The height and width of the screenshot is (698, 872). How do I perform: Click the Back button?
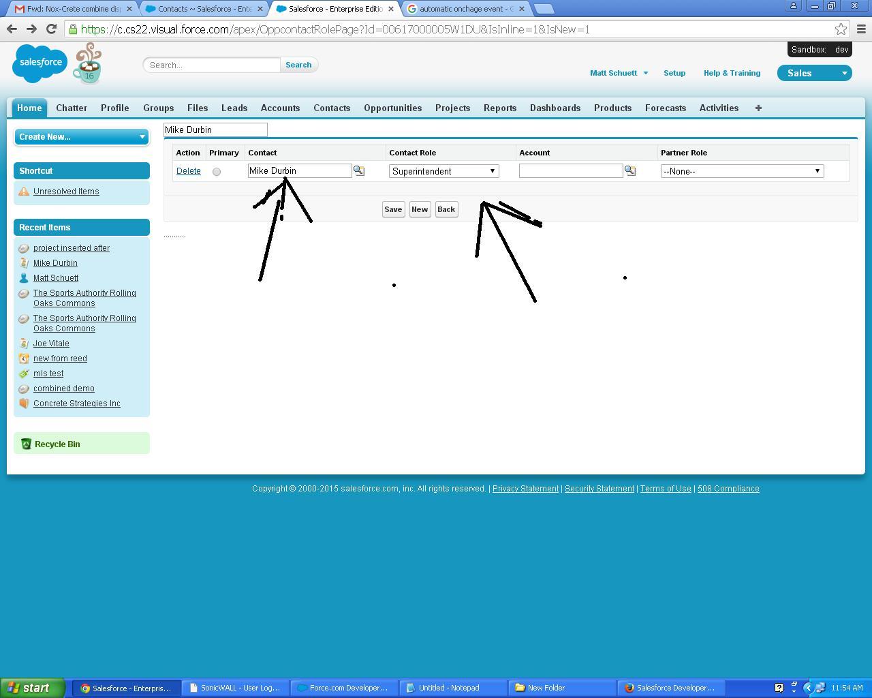pyautogui.click(x=446, y=209)
